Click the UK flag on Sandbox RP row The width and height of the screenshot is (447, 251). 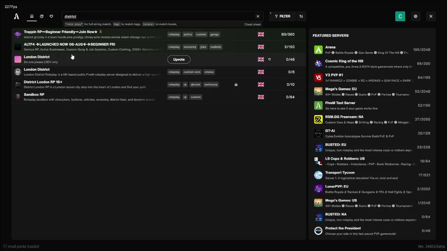pos(261,97)
